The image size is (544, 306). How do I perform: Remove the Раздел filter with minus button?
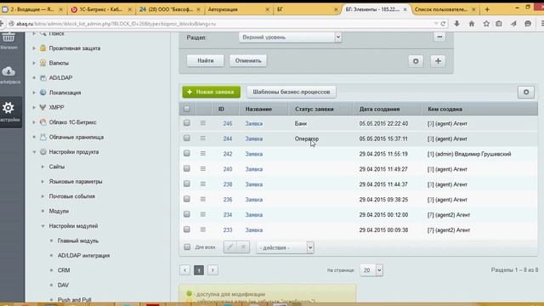[439, 37]
